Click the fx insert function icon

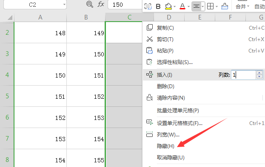point(101,4)
